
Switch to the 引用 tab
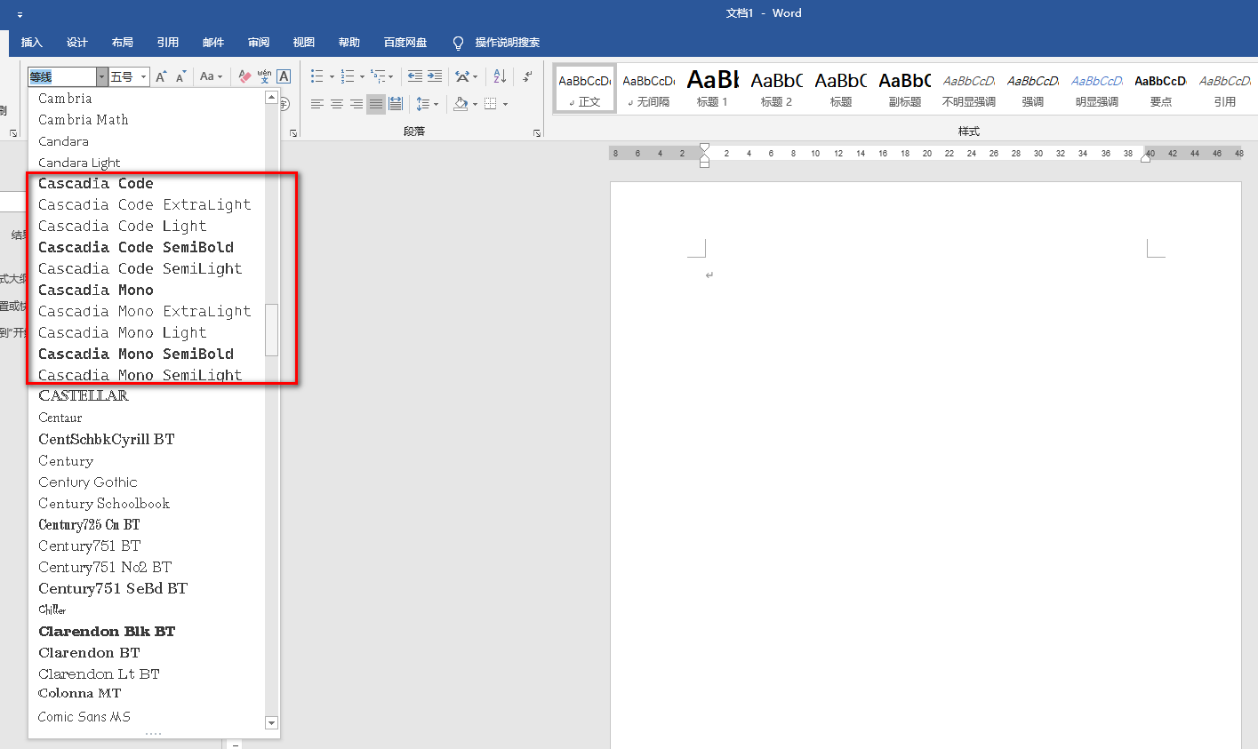pos(168,43)
